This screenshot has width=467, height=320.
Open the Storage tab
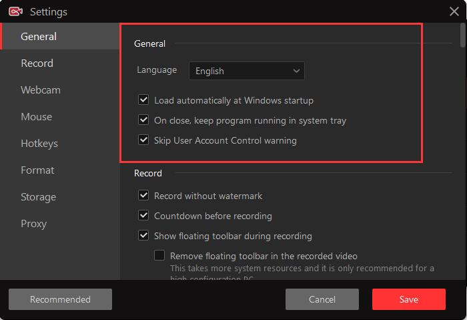(59, 197)
